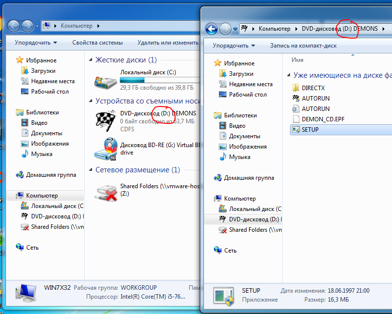Open recent pages dropdown in Компьютер window
The image size is (392, 314).
tap(37, 26)
